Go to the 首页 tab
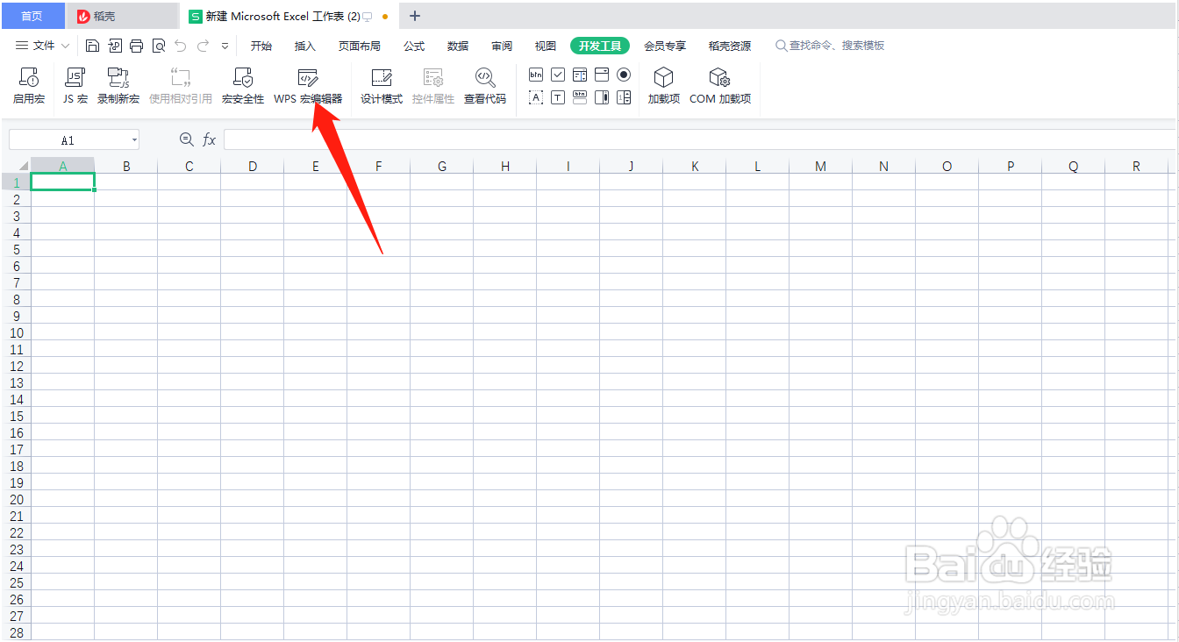Image resolution: width=1179 pixels, height=642 pixels. pos(32,16)
